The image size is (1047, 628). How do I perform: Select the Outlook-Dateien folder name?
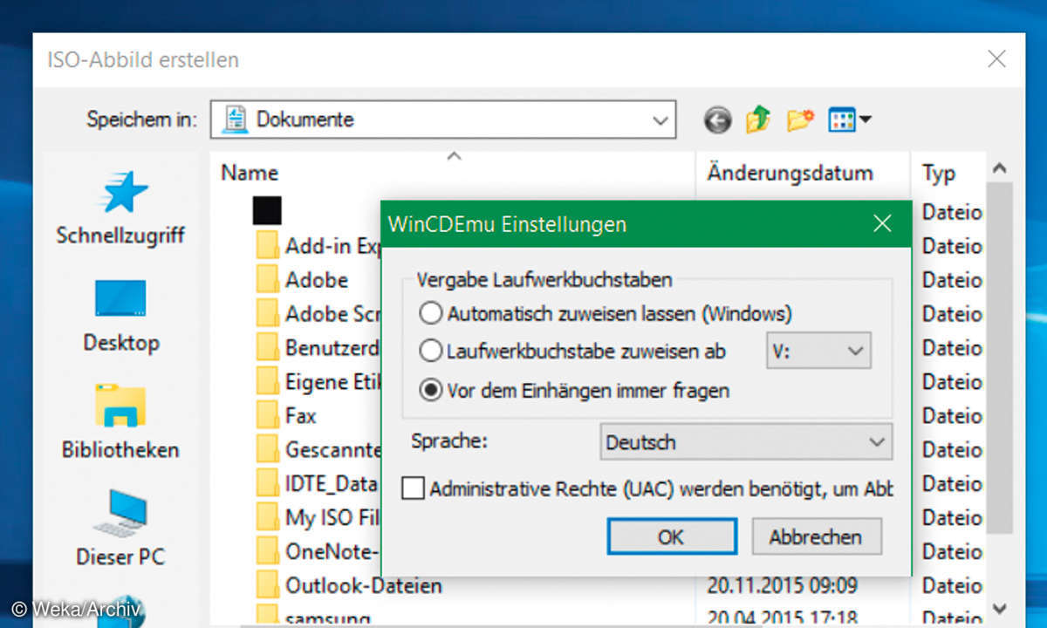point(363,585)
